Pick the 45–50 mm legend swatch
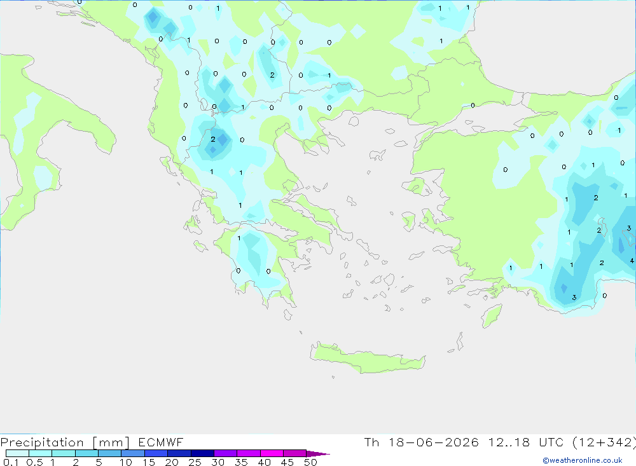The width and height of the screenshot is (636, 466). [x=295, y=453]
